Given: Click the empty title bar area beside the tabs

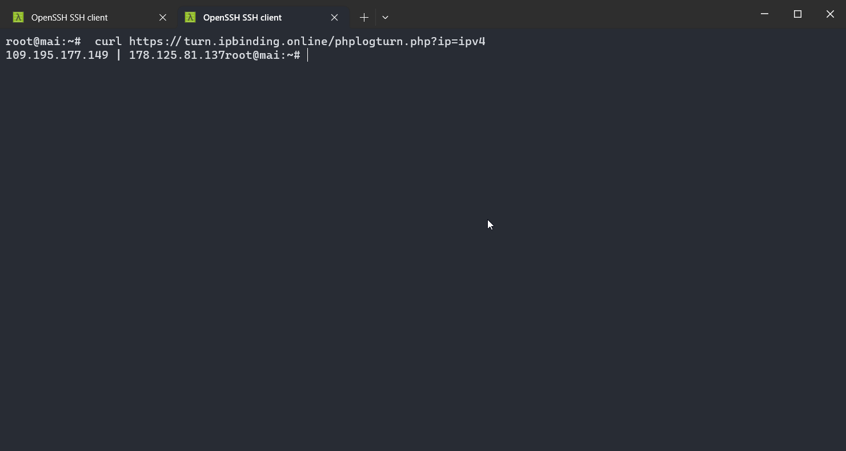Looking at the screenshot, I should pyautogui.click(x=571, y=14).
